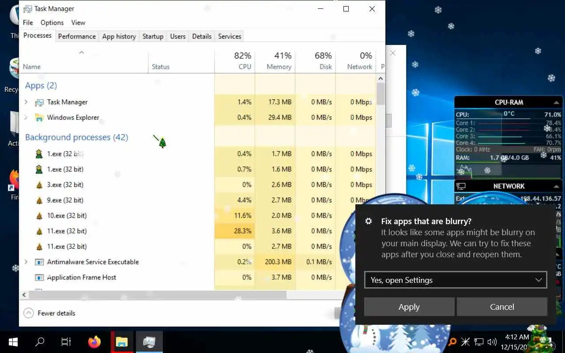Screen dimensions: 565x353
Task: Click the orange magnifier tray icon
Action: pyautogui.click(x=452, y=342)
